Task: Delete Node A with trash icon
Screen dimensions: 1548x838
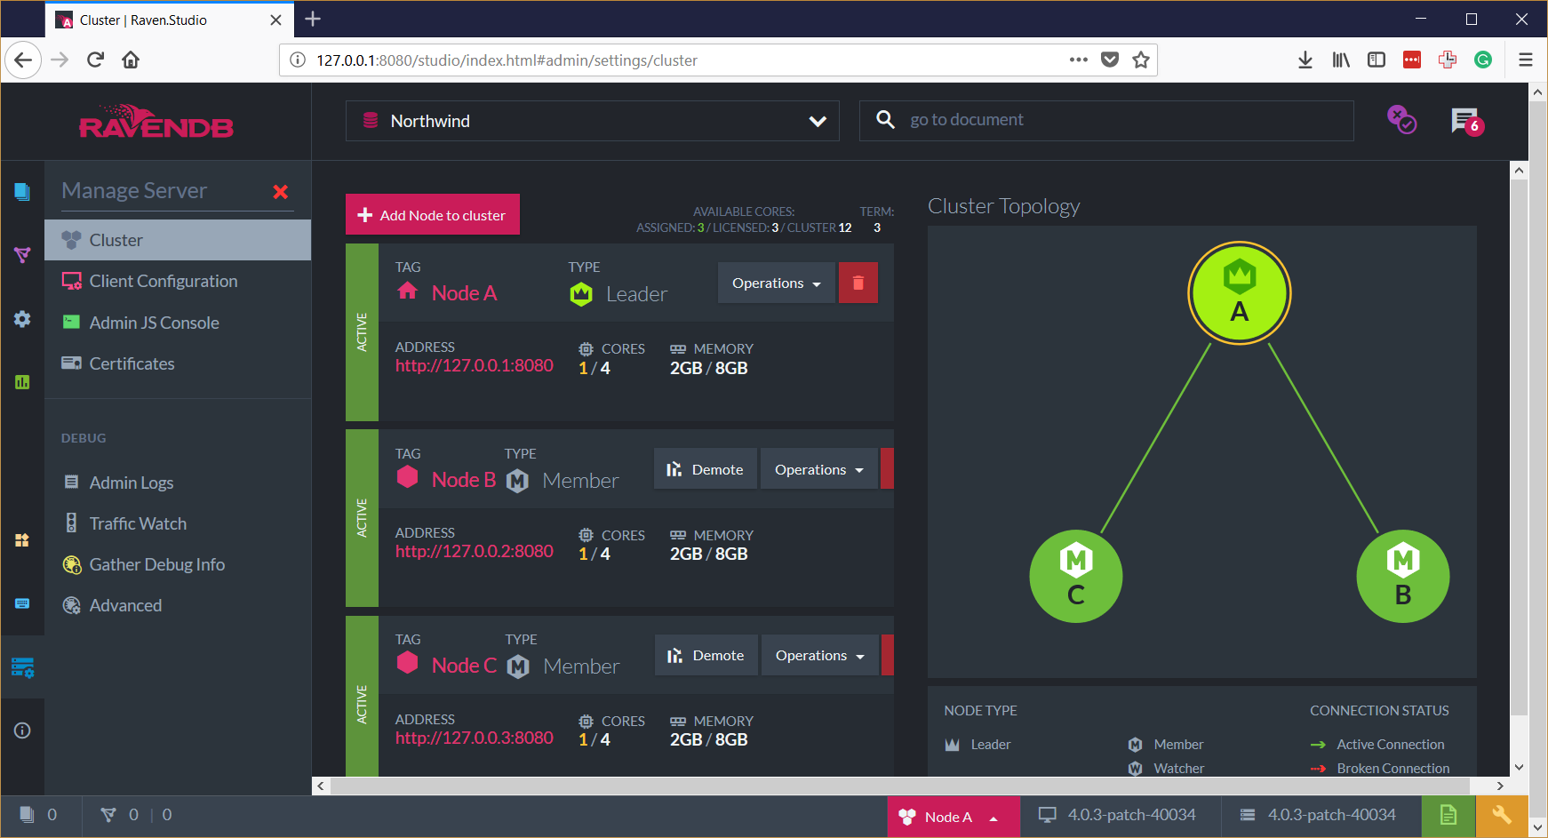Action: (858, 283)
